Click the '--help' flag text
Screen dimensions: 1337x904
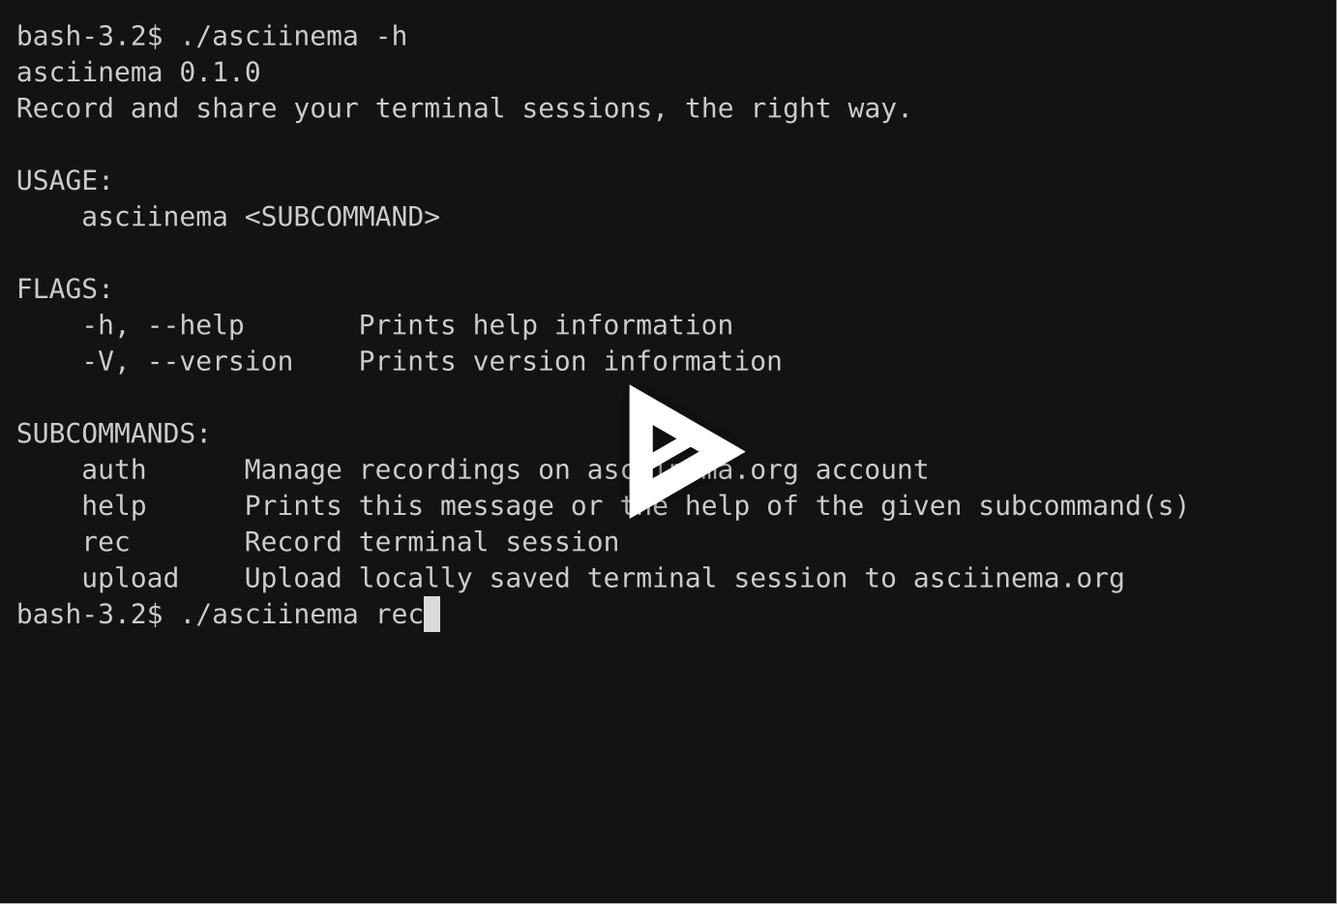coord(196,325)
